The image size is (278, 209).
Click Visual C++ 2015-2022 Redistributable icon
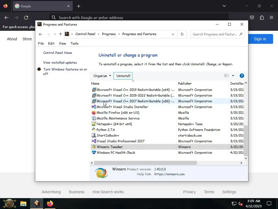tap(94, 96)
